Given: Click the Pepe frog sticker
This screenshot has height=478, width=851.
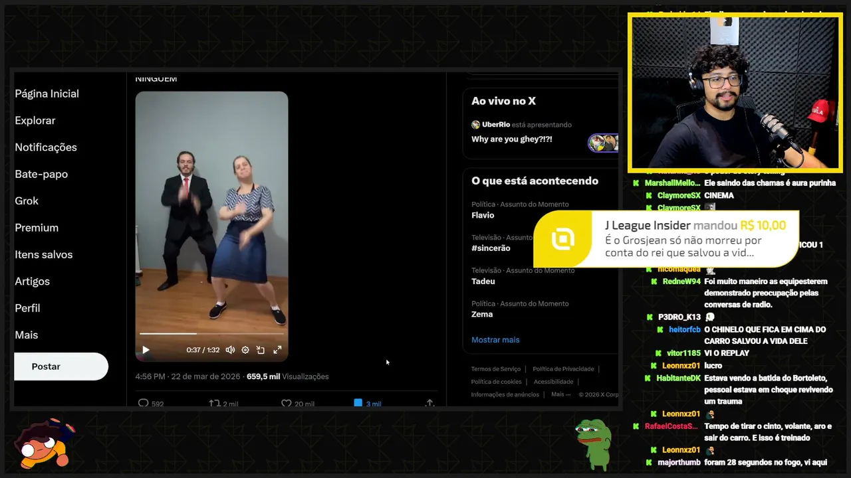Looking at the screenshot, I should tap(593, 444).
